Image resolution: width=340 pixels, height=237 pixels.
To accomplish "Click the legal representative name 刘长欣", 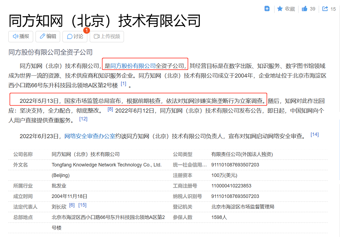I will click(59, 207).
